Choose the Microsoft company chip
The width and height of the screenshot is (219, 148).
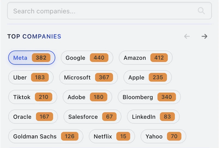click(x=89, y=77)
